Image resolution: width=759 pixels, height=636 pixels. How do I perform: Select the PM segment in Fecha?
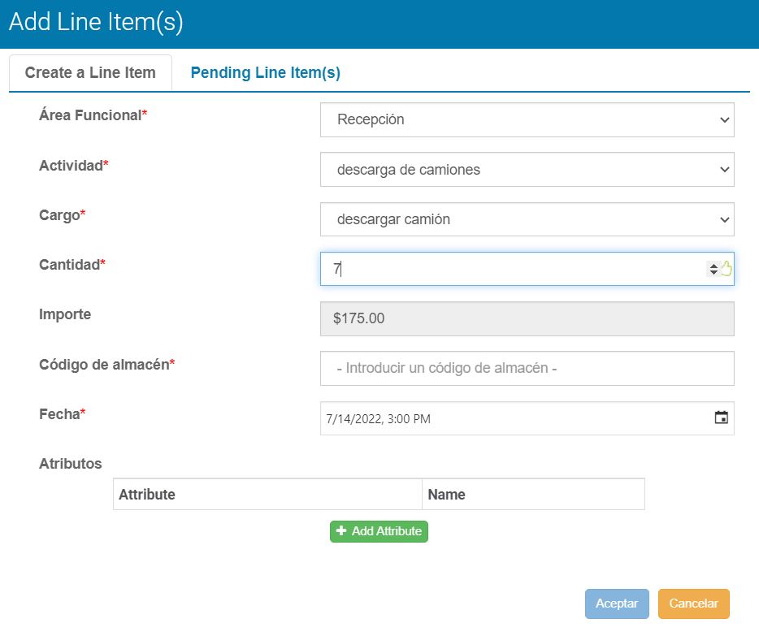(x=422, y=419)
